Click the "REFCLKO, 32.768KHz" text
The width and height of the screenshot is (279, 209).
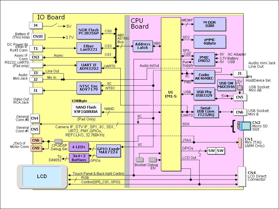85,135
